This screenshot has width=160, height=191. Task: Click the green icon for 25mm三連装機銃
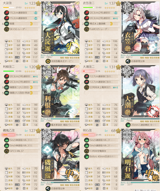pos(128,125)
